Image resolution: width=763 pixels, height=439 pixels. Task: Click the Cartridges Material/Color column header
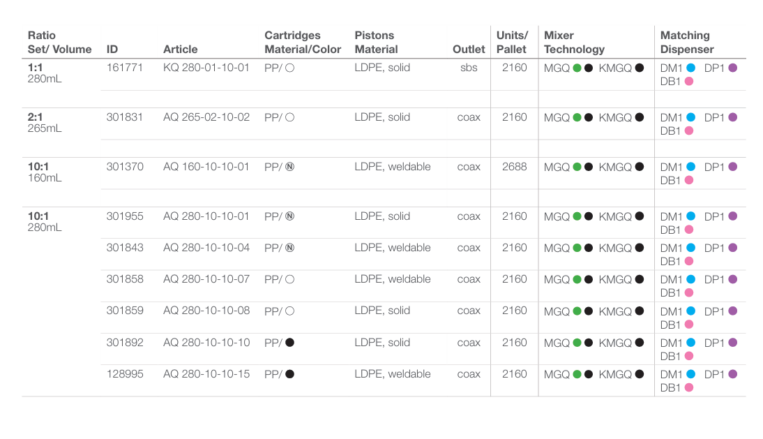(303, 43)
